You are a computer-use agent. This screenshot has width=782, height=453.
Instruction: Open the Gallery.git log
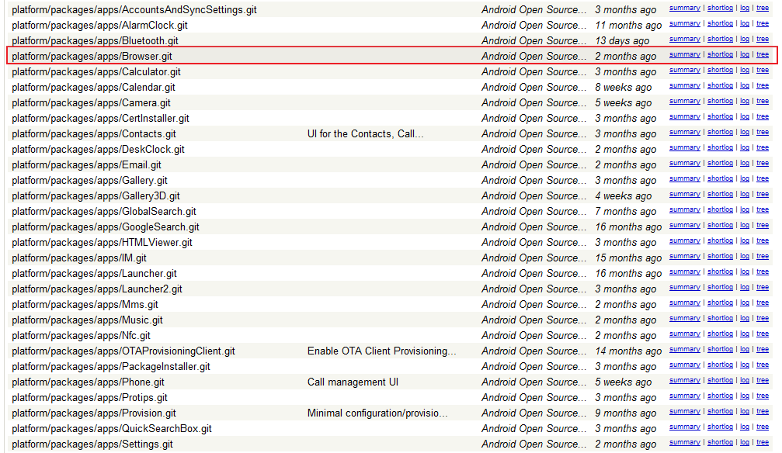click(745, 178)
